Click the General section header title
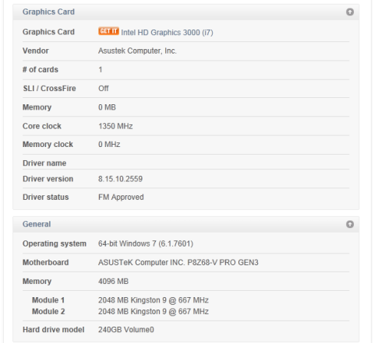Screen dimensions: 374x343 pos(37,224)
